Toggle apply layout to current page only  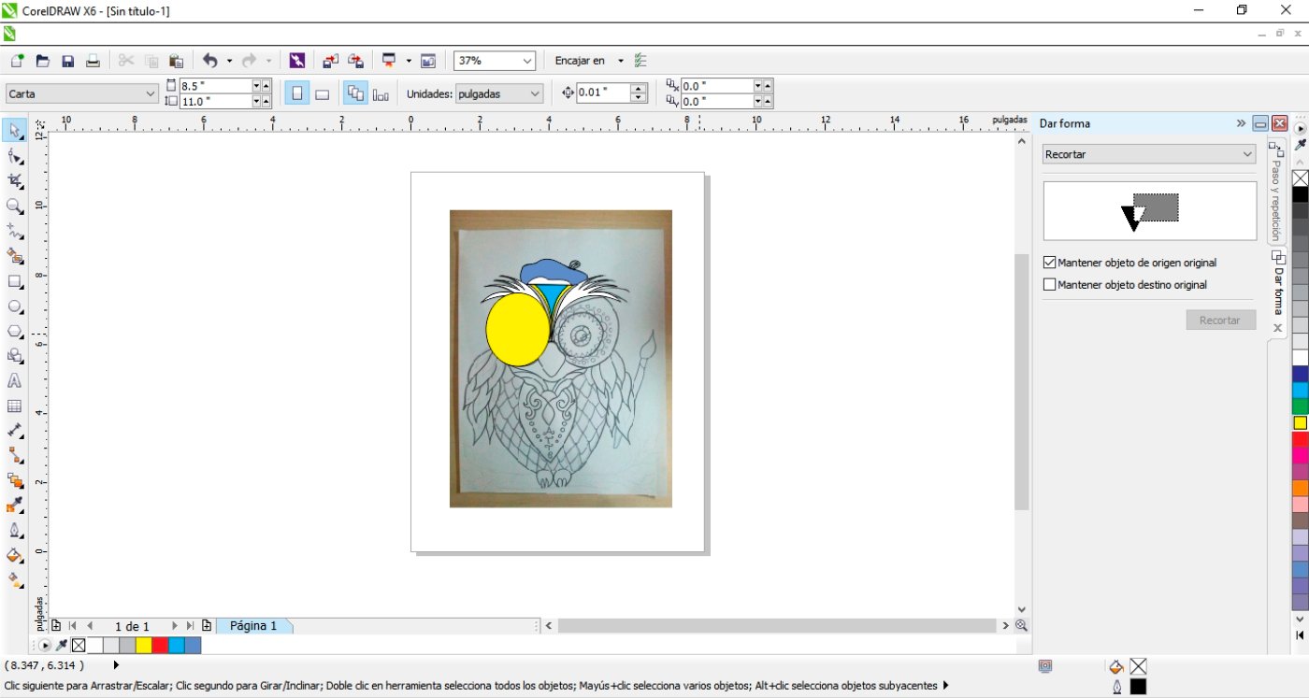tap(381, 93)
